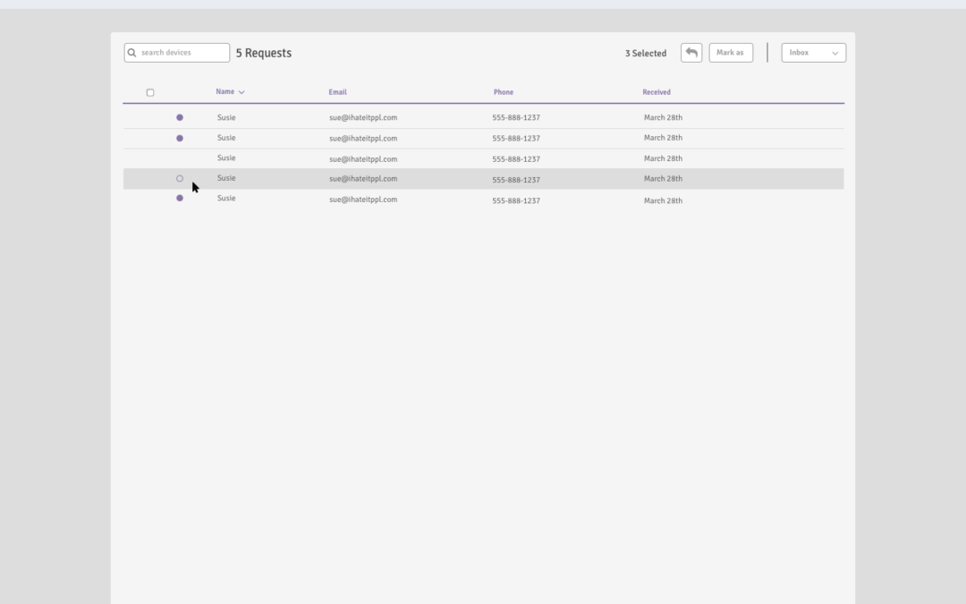Sort by the Name column header
Screen dimensions: 966x604
(x=225, y=92)
